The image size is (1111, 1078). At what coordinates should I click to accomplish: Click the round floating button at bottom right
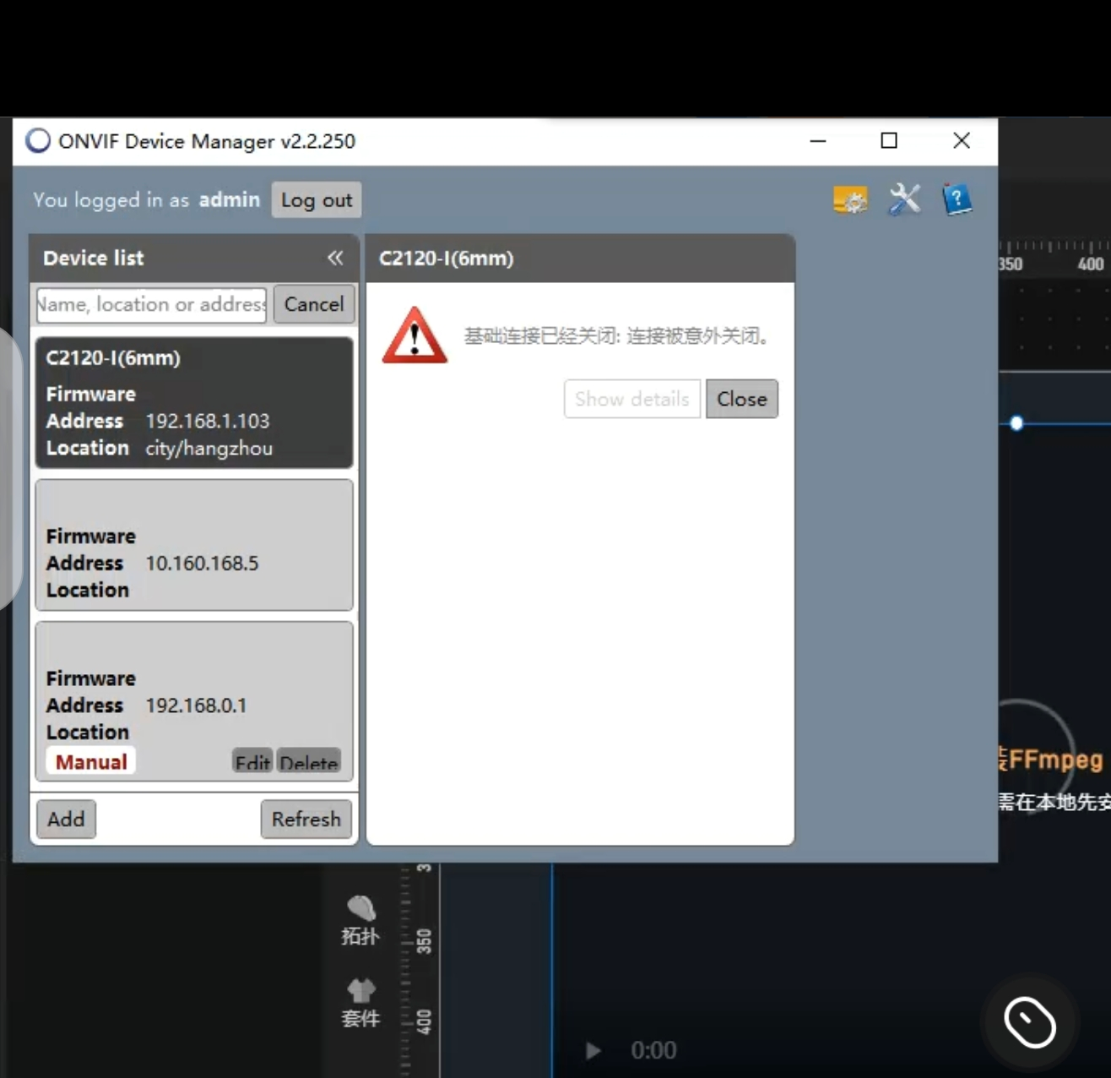coord(1029,1022)
